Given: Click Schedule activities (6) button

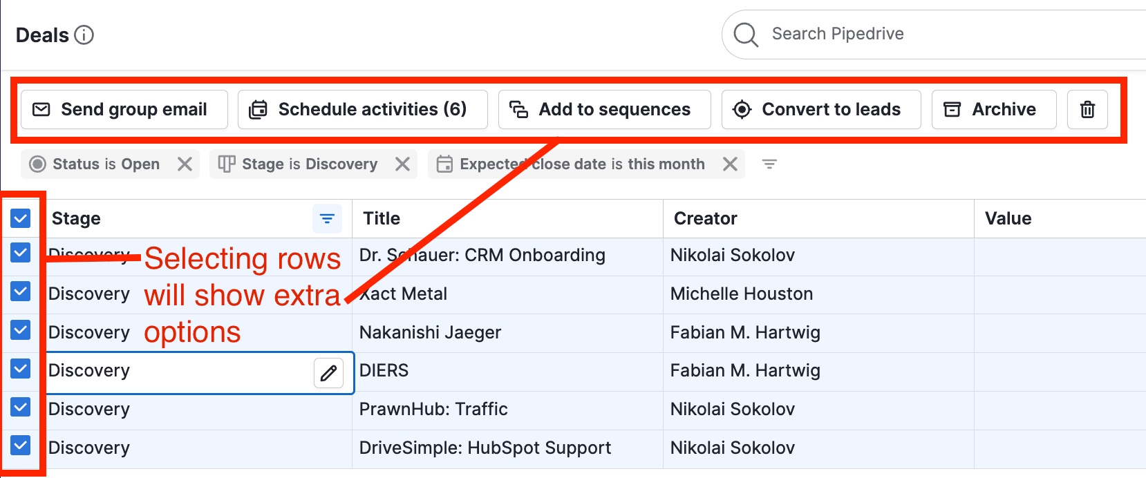Looking at the screenshot, I should tap(362, 109).
